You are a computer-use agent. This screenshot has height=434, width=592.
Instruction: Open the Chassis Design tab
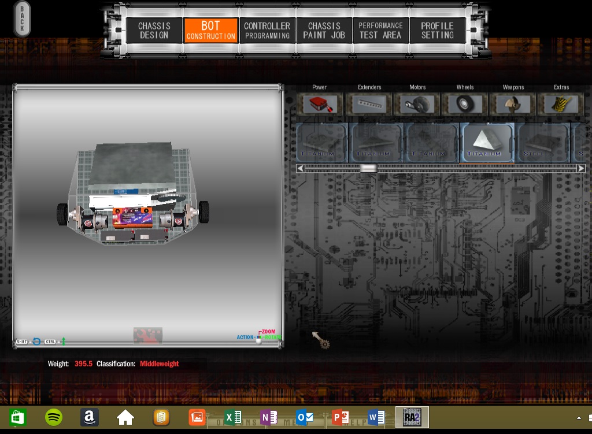coord(154,30)
